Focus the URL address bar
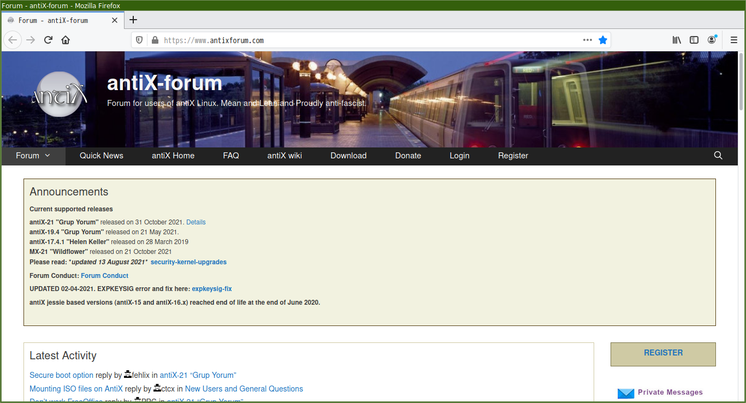The image size is (746, 403). pyautogui.click(x=371, y=40)
